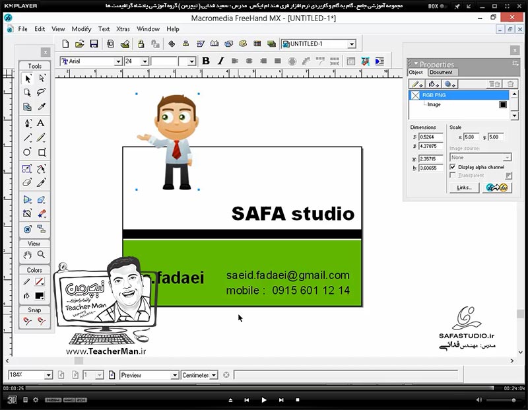
Task: Apply Bold text formatting
Action: pos(206,61)
